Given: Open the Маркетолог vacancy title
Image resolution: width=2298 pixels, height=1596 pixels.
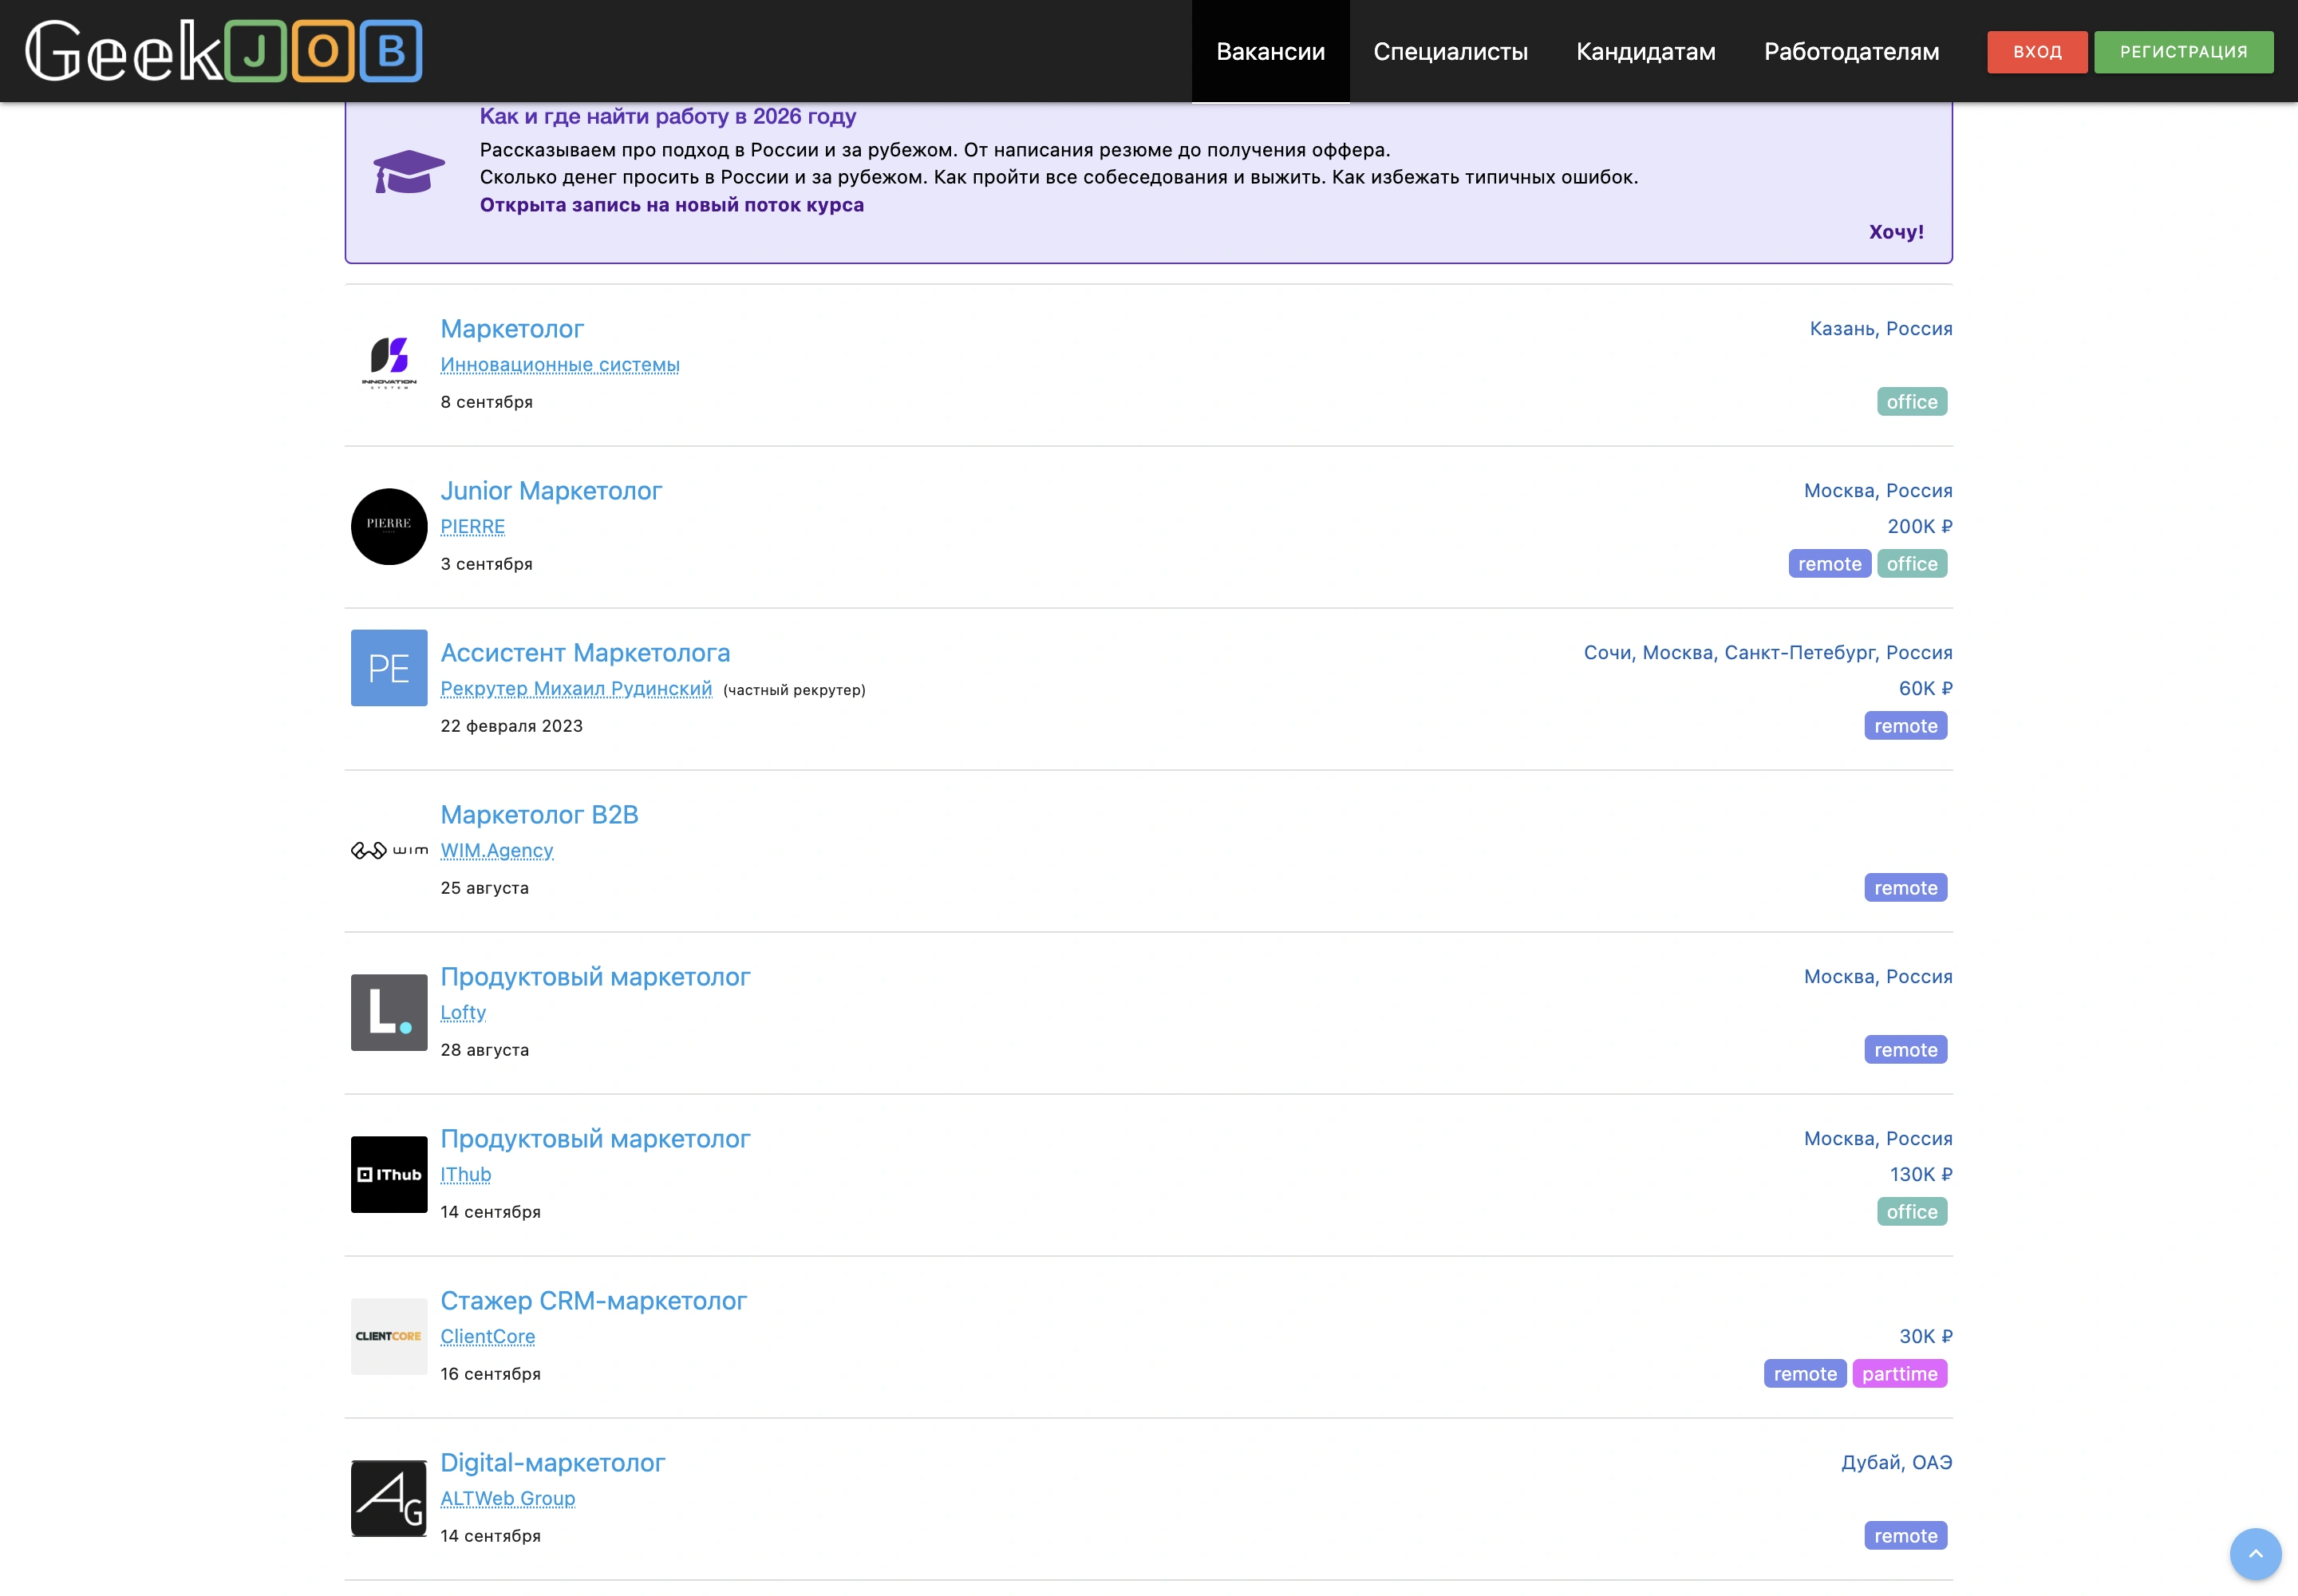Looking at the screenshot, I should (x=512, y=328).
